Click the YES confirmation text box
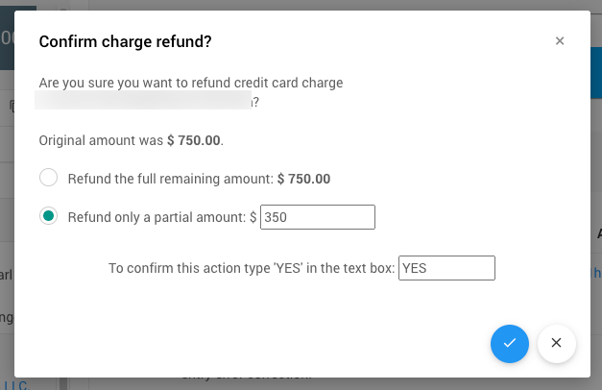602x390 pixels. (446, 268)
